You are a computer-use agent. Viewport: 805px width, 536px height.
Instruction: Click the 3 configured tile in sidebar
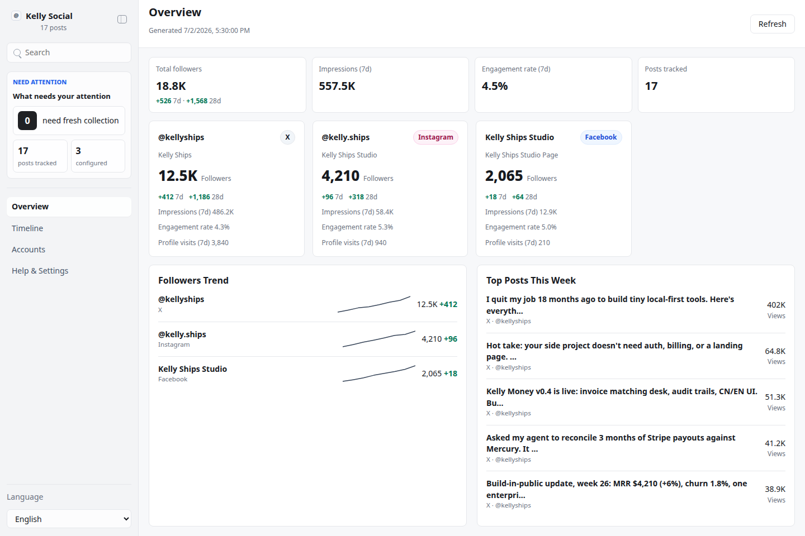98,156
